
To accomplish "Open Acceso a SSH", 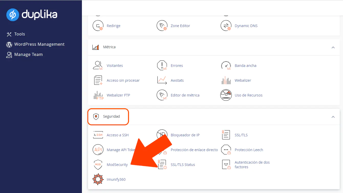I will point(117,135).
